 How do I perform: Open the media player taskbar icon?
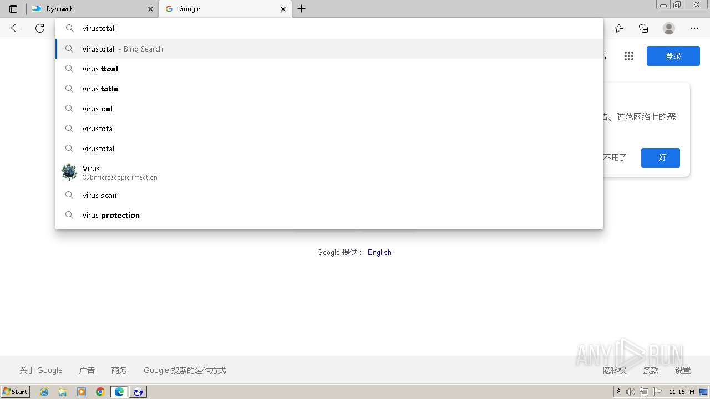82,392
